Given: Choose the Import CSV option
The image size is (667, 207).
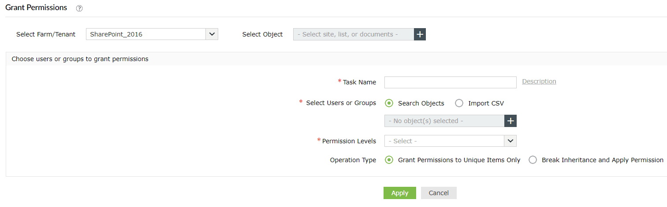Looking at the screenshot, I should [459, 103].
